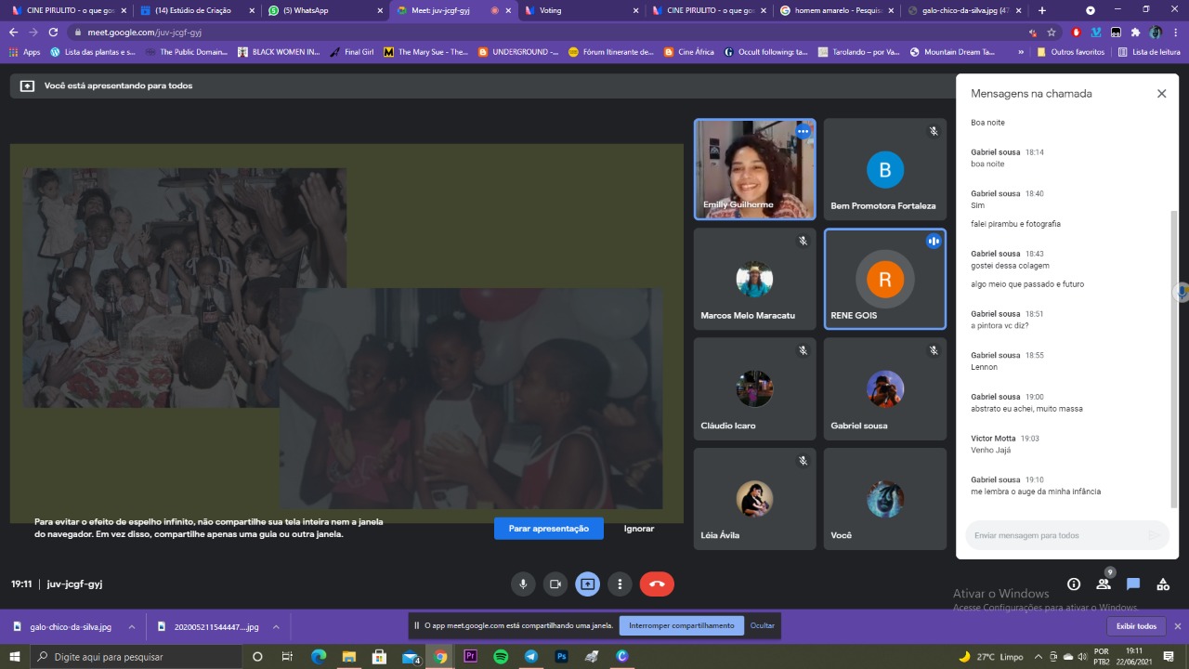
Task: Open Spotify from the Windows taskbar
Action: tap(501, 657)
